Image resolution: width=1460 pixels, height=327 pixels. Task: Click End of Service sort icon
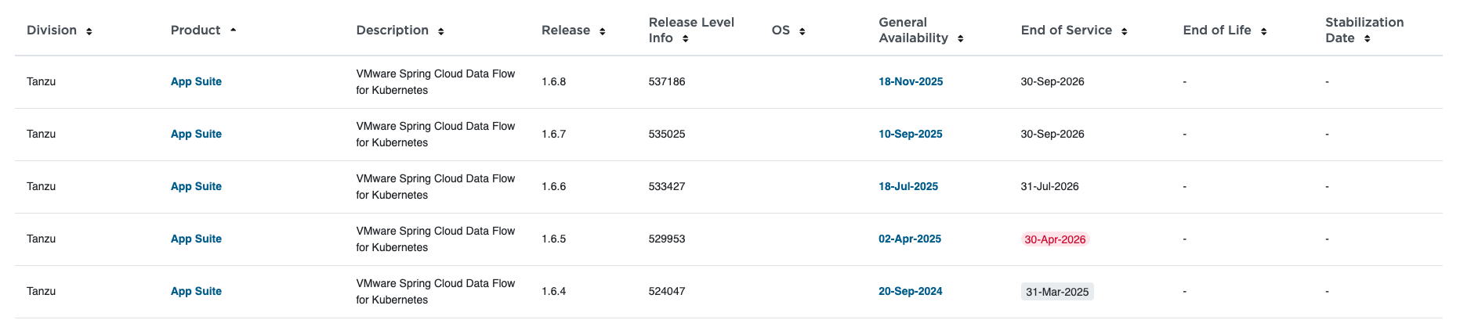[1125, 31]
